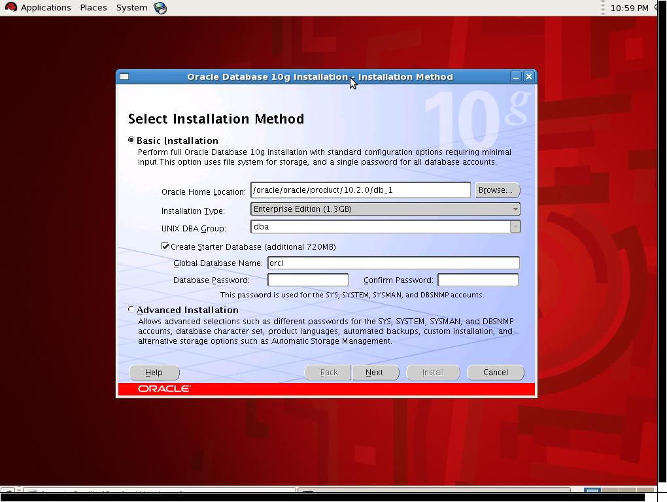667x502 pixels.
Task: Click the Help button
Action: coord(154,373)
